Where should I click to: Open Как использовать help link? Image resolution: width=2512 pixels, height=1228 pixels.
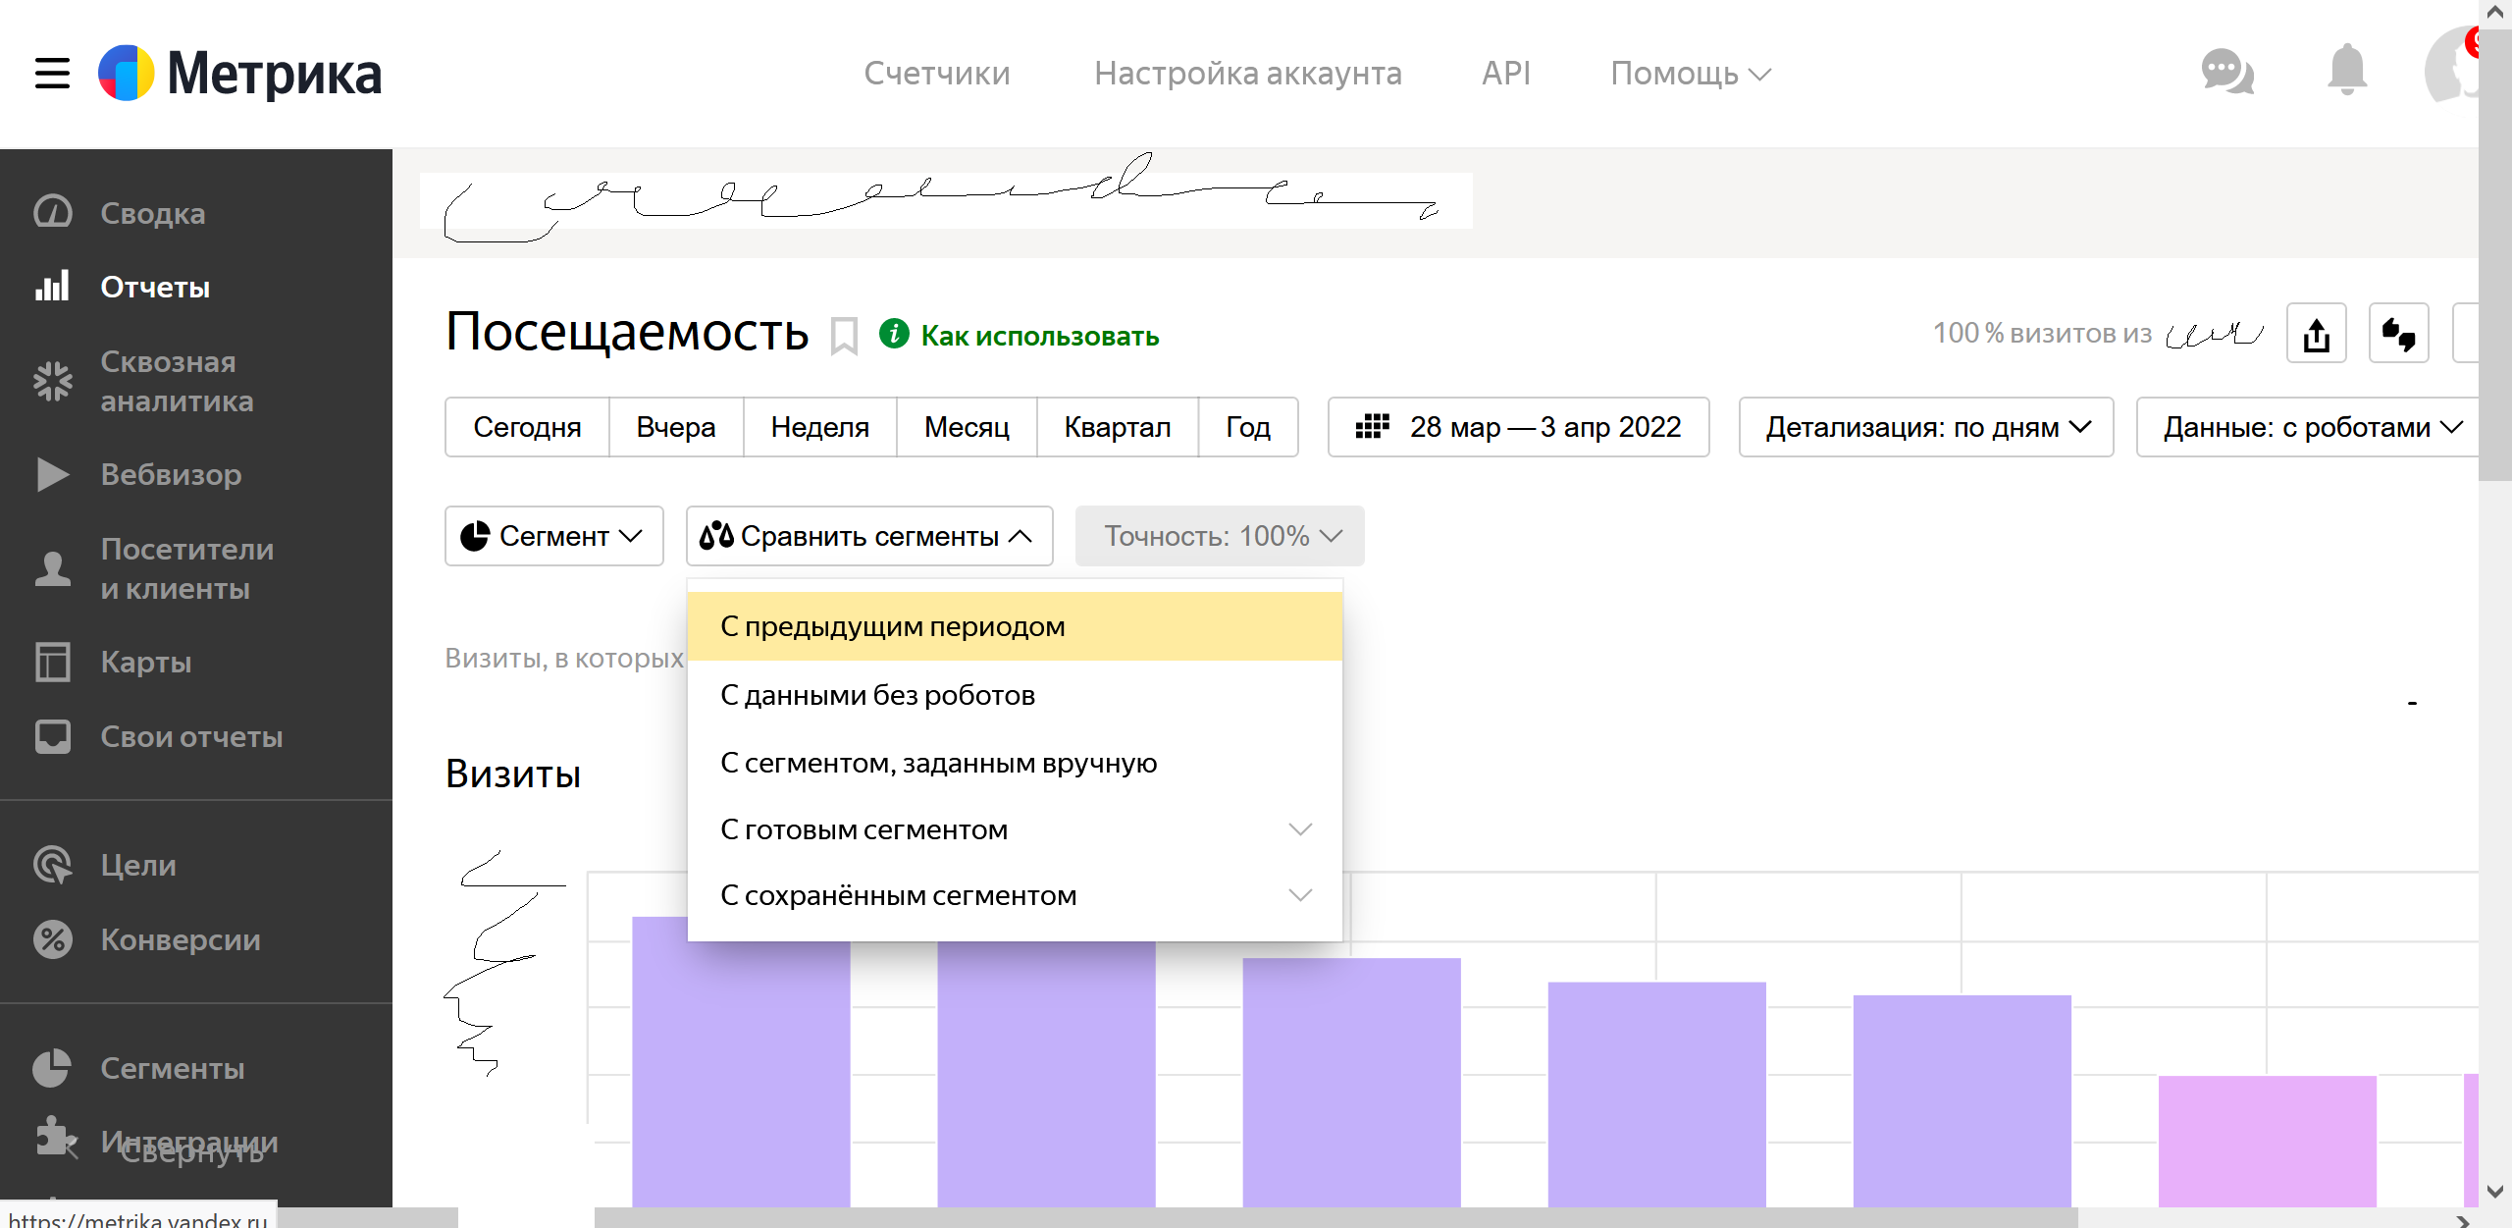pos(1040,336)
